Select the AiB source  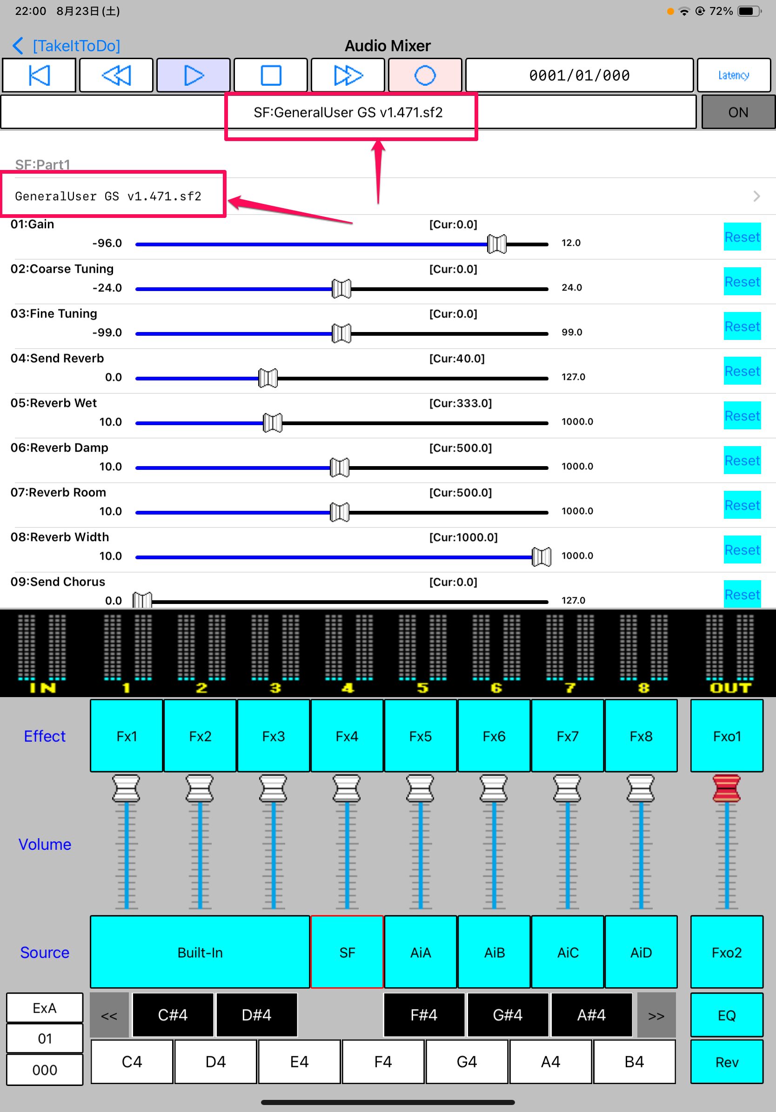494,952
